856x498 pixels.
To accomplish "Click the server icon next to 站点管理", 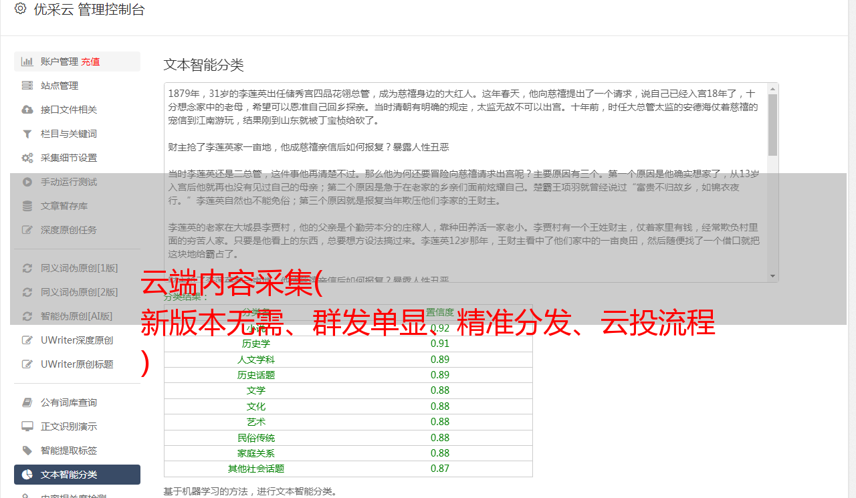I will 27,86.
